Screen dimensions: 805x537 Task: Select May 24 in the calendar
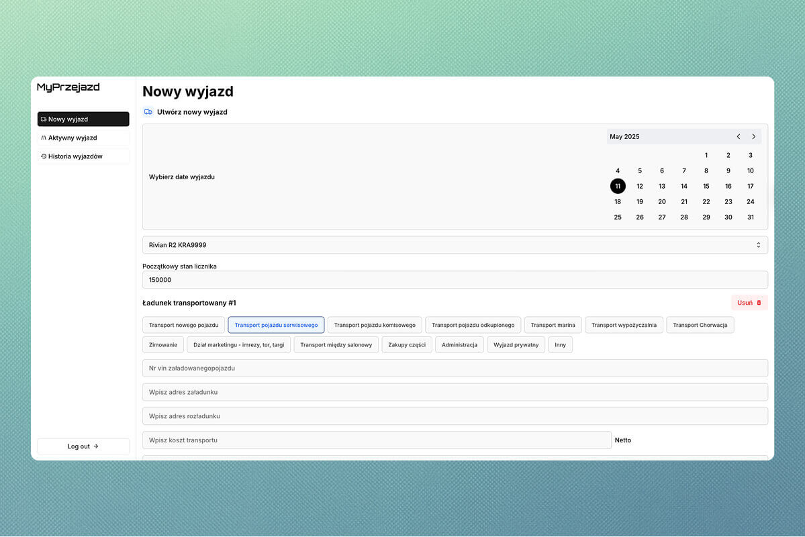(x=750, y=202)
